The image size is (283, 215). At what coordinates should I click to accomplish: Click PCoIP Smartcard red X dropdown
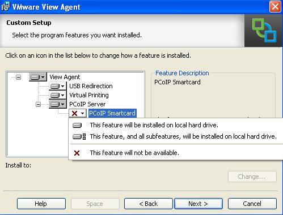click(78, 113)
